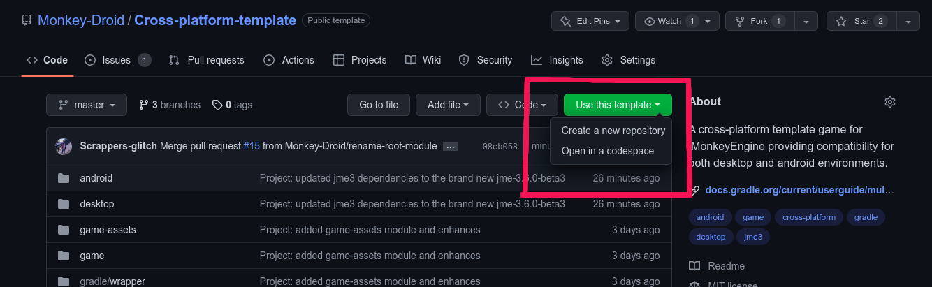Screen dimensions: 932x287
Task: Expand the Code clone dropdown
Action: (x=522, y=105)
